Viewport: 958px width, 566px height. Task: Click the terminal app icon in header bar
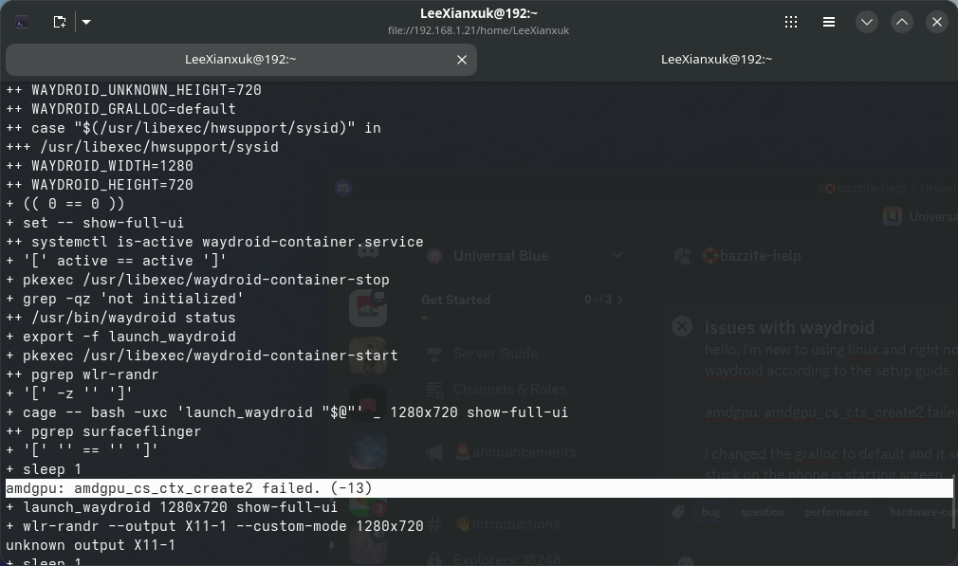pyautogui.click(x=21, y=21)
